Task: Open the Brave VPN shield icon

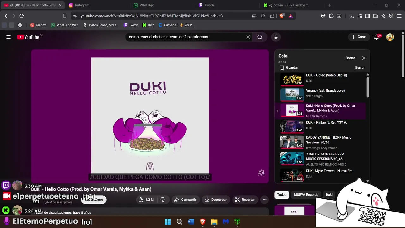Action: tap(391, 16)
